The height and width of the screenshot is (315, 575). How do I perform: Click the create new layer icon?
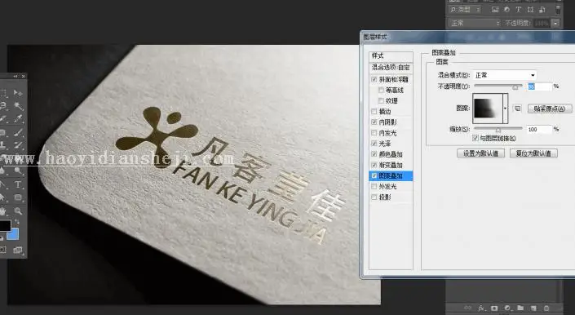tap(533, 308)
